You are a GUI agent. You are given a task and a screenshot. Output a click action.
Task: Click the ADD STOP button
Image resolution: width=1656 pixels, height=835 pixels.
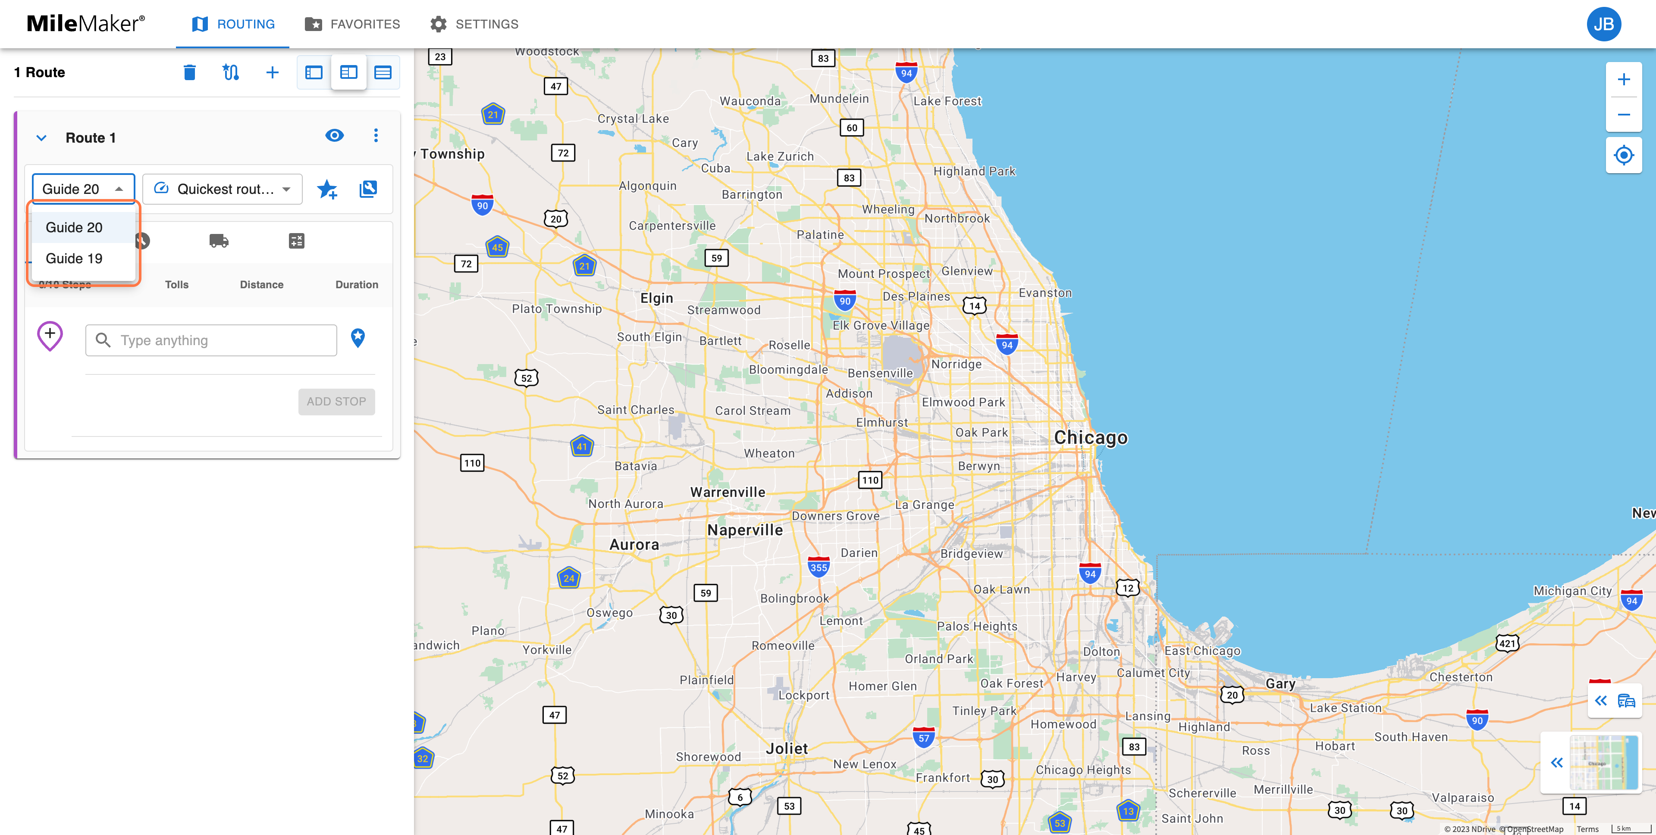click(x=336, y=402)
